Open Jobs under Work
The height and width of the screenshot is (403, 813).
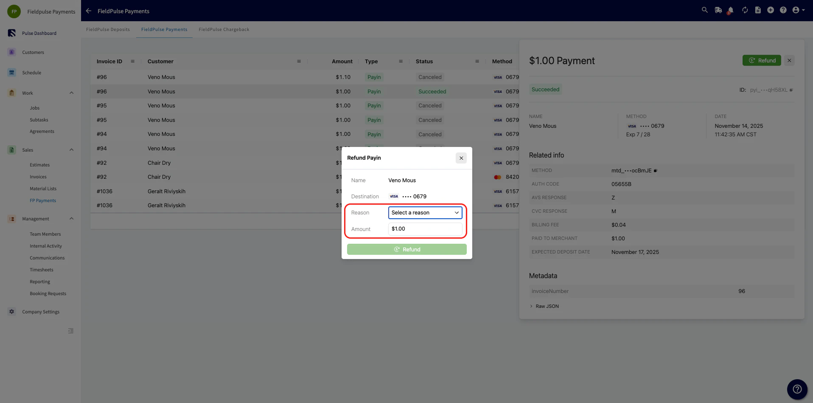pos(35,108)
